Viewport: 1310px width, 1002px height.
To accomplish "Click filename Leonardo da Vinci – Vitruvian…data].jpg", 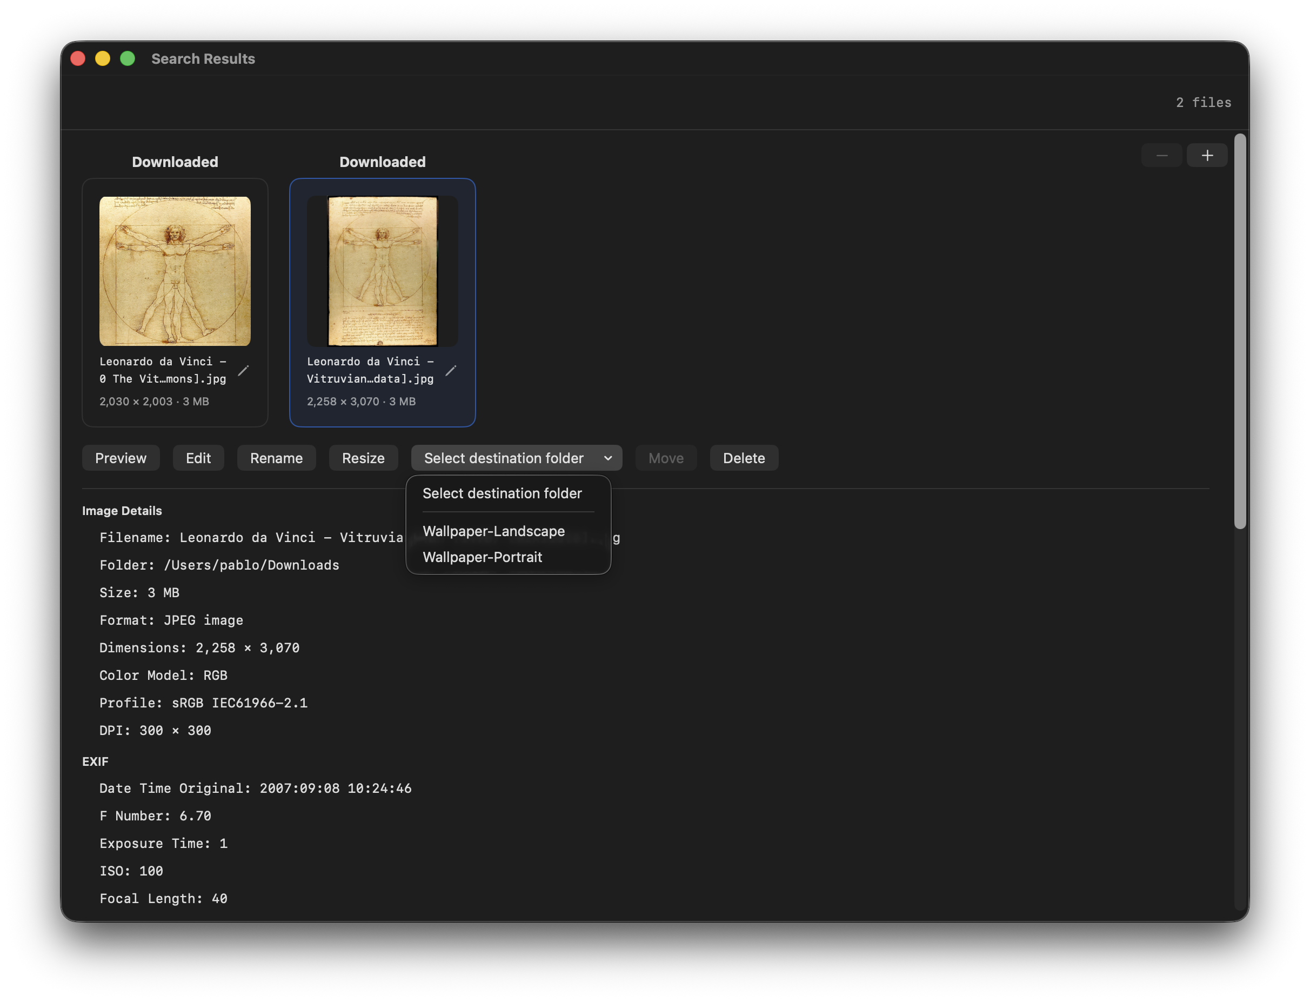I will (370, 370).
